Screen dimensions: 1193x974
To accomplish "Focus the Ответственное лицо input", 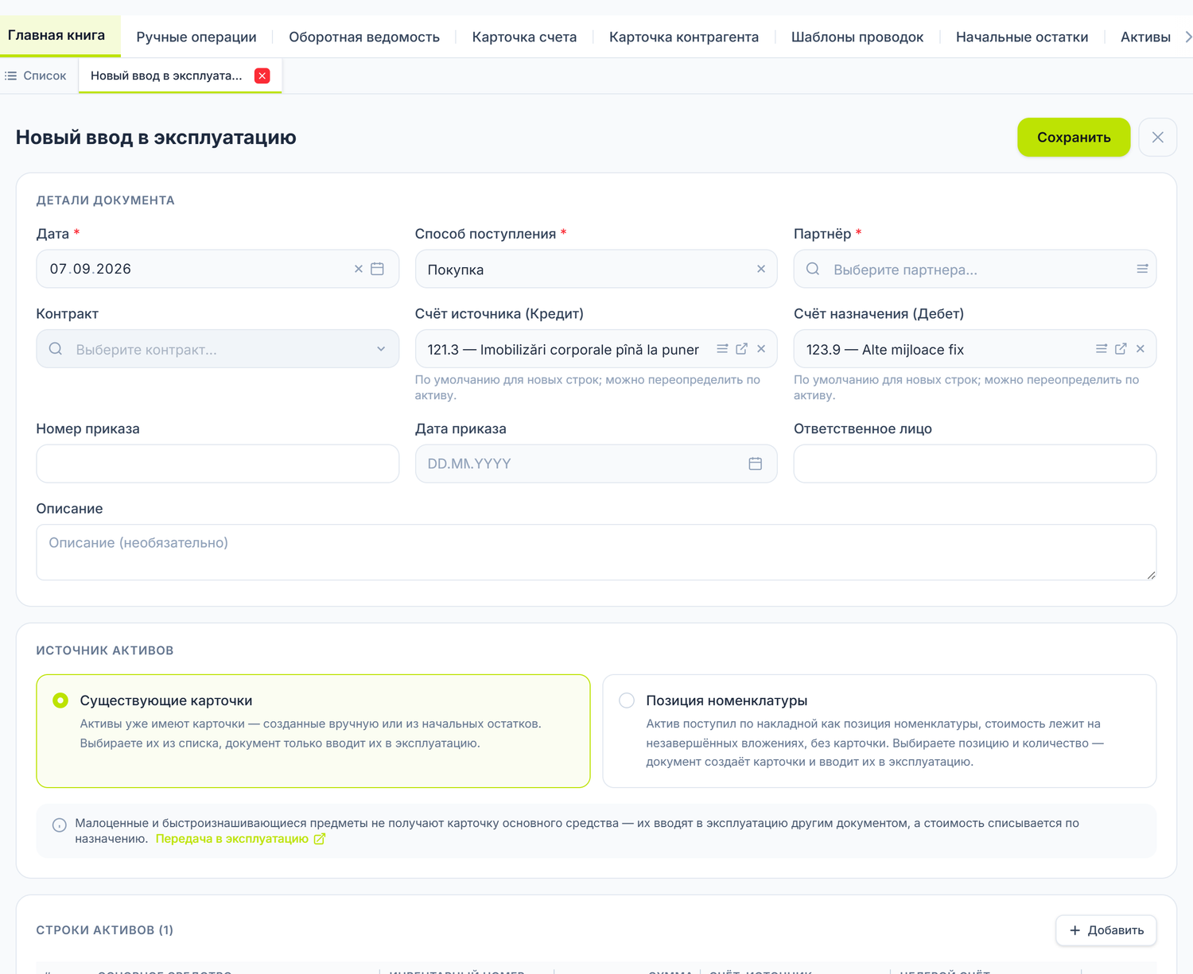I will [x=974, y=464].
